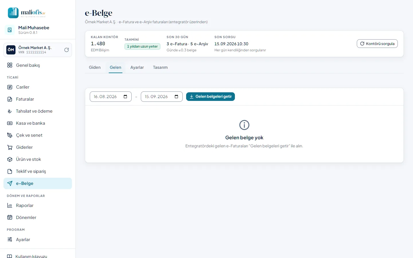Switch to the Giden tab
Viewport: 413px width, 258px height.
[95, 67]
